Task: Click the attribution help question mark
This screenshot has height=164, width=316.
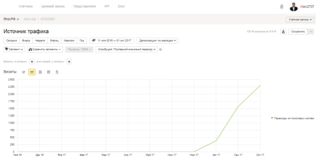Action: tap(160, 50)
